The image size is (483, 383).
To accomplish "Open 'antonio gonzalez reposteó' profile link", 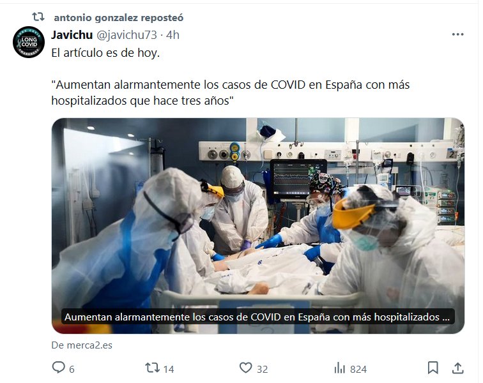I will [x=119, y=18].
